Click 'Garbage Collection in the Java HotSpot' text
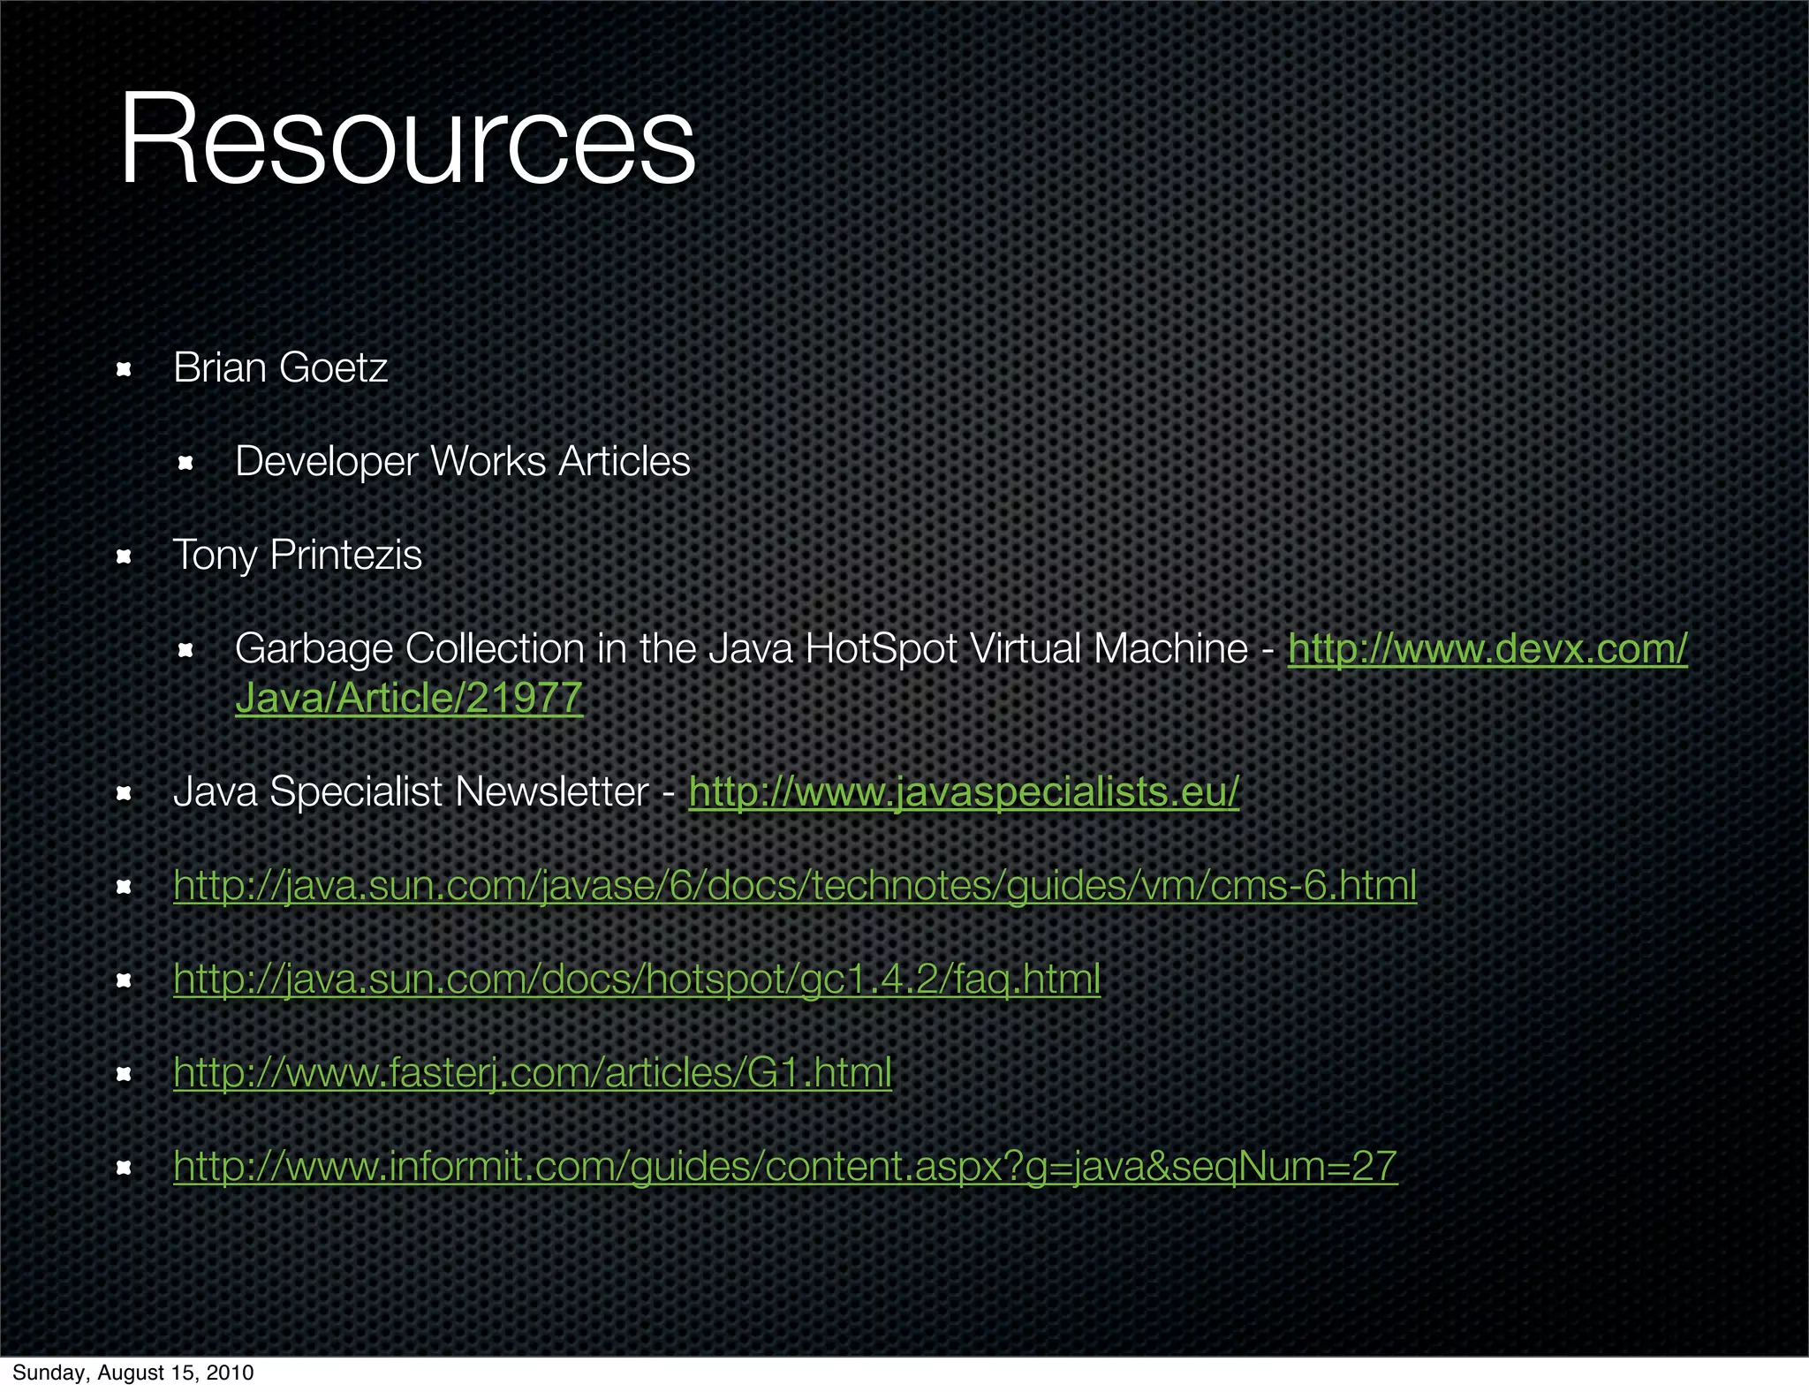This screenshot has width=1809, height=1392. 596,649
